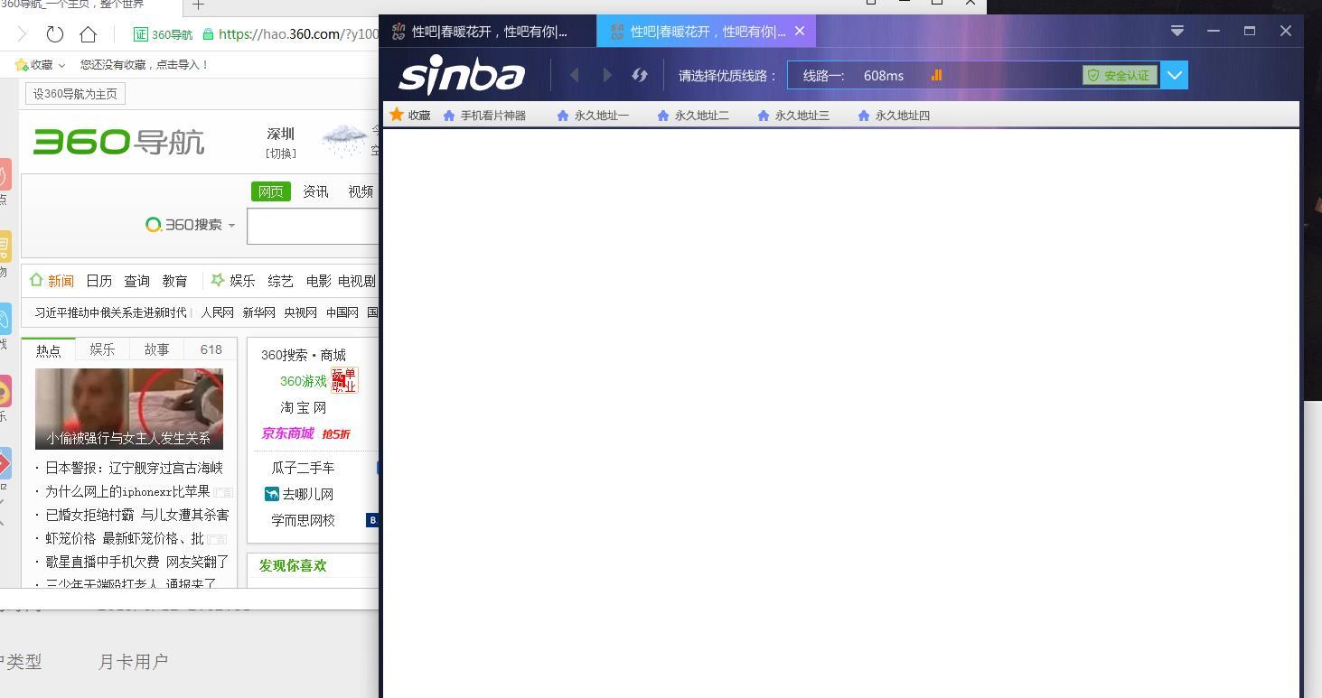Open the Sinba title bar menu icon
1322x698 pixels.
1177,31
